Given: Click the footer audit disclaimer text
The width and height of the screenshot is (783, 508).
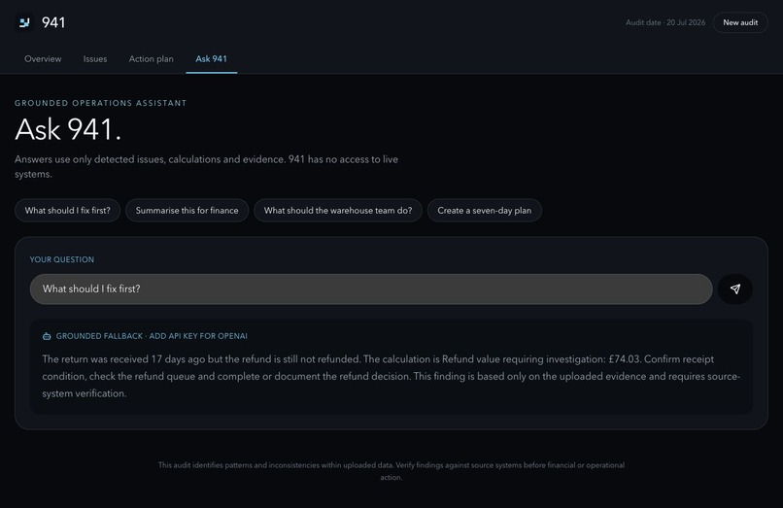Looking at the screenshot, I should pos(391,471).
